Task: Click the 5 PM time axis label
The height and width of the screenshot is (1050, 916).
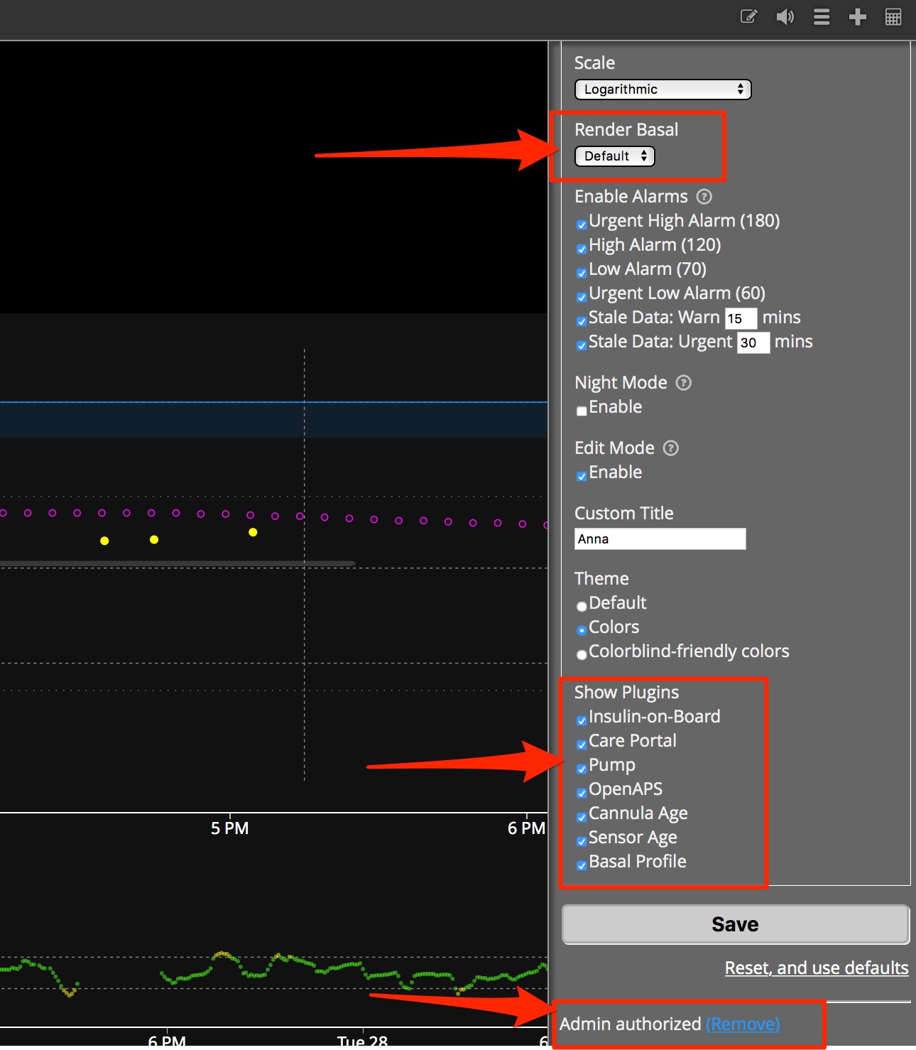Action: click(229, 828)
